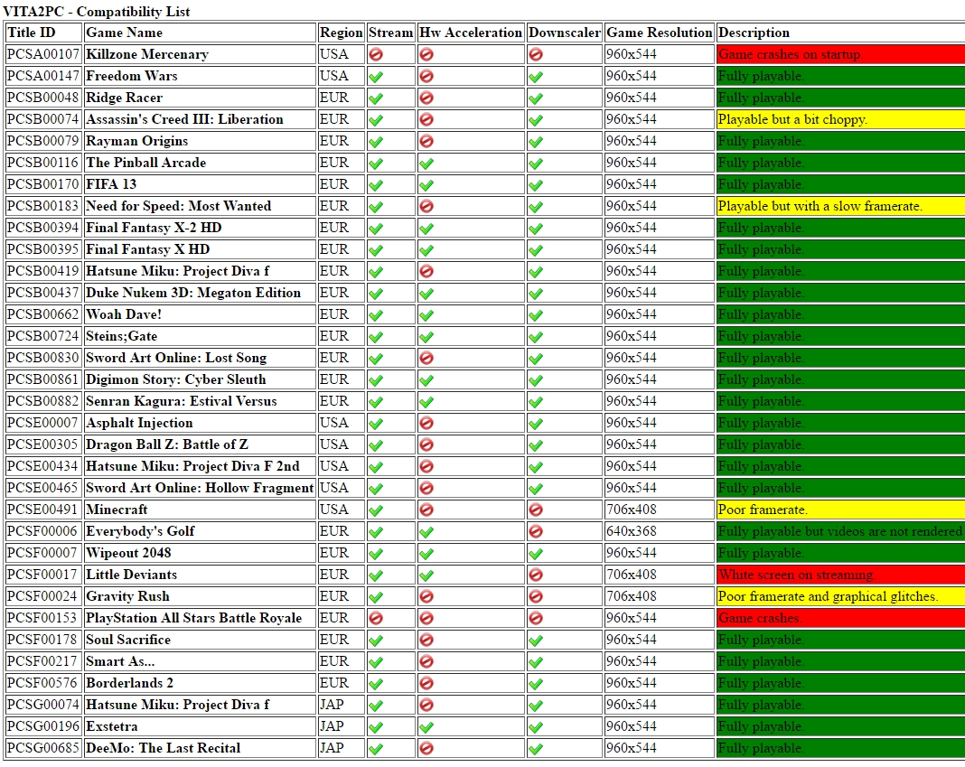Click Hw Acceleration denied icon, Need for Speed row
965x767 pixels.
coord(426,206)
